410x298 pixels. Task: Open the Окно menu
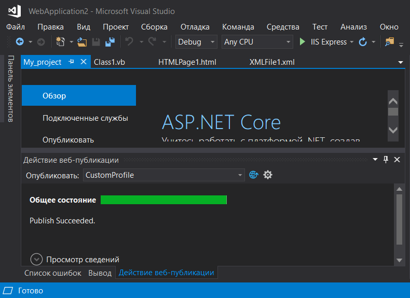pos(389,27)
